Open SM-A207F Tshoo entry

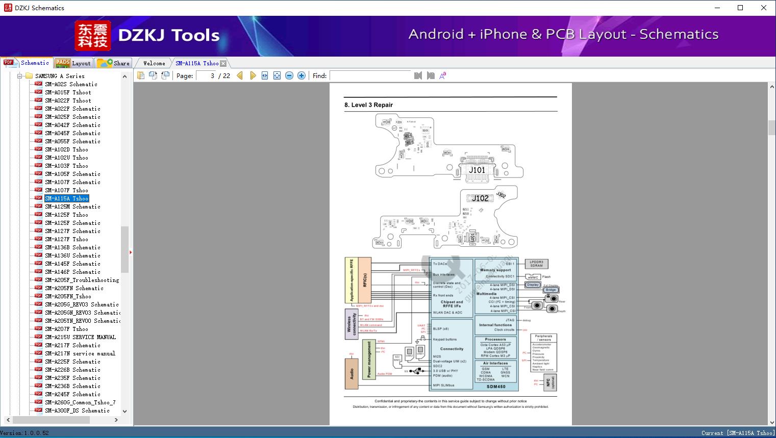point(66,329)
